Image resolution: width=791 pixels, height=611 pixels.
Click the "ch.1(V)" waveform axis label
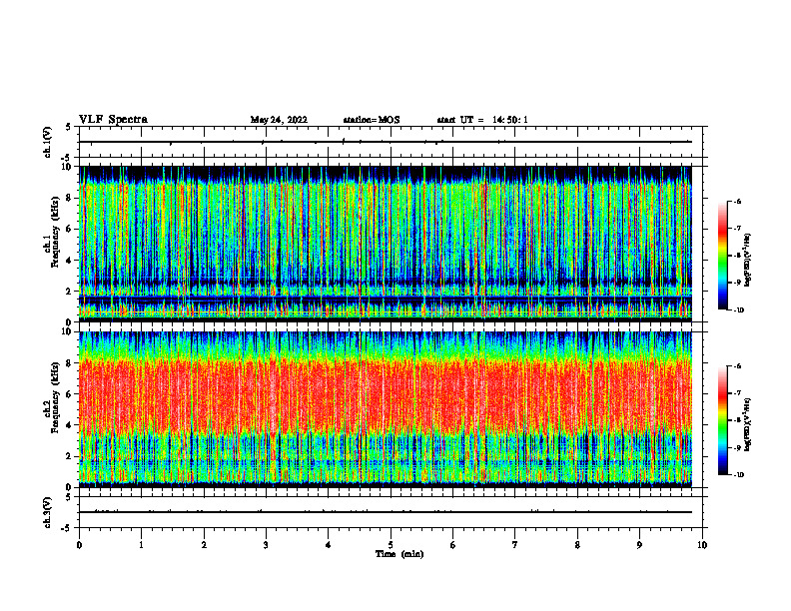point(47,142)
